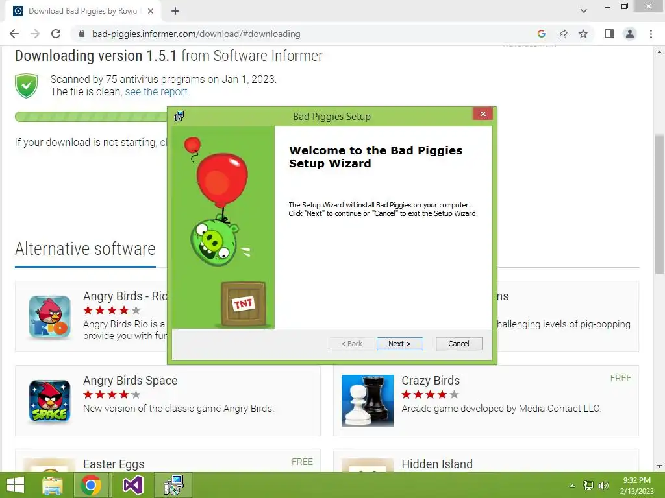Open the Angry Birds Rio icon
The width and height of the screenshot is (665, 498).
49,316
